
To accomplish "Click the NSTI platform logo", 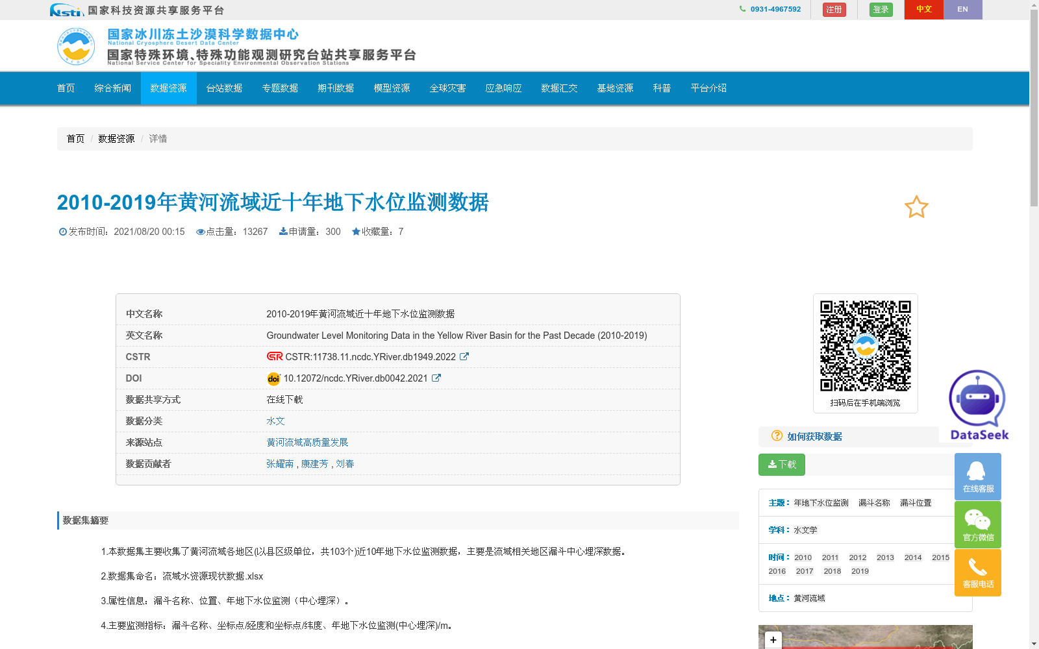I will tap(66, 10).
